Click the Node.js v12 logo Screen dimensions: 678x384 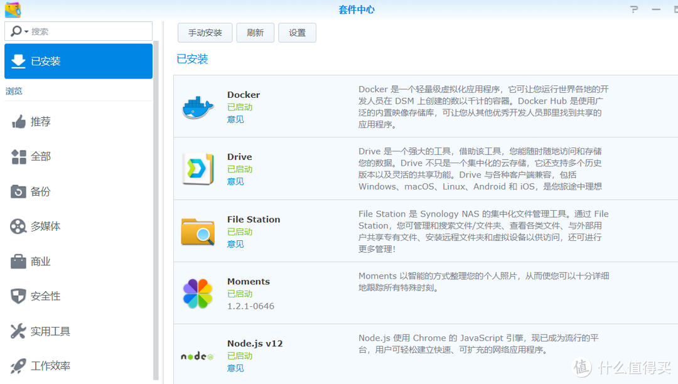point(198,356)
